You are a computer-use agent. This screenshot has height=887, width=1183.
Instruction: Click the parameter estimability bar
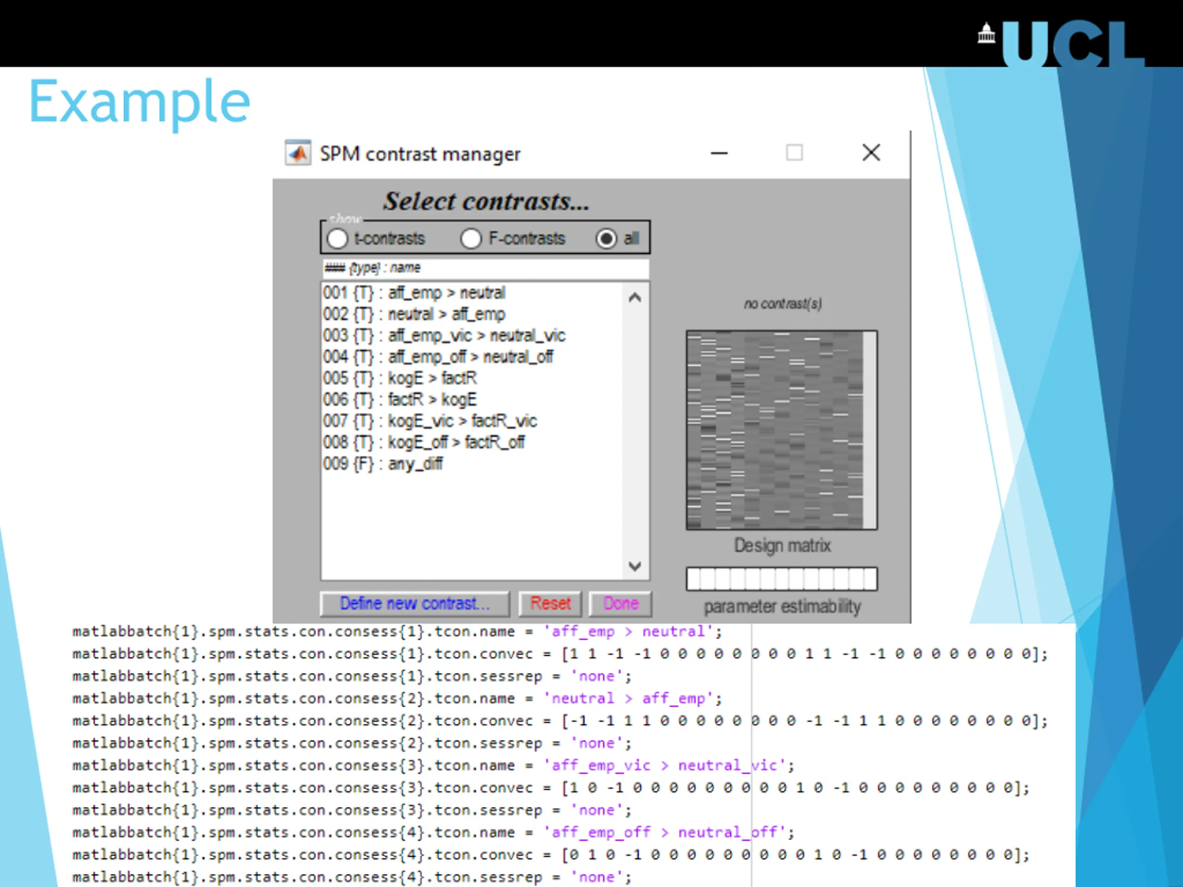coord(782,579)
